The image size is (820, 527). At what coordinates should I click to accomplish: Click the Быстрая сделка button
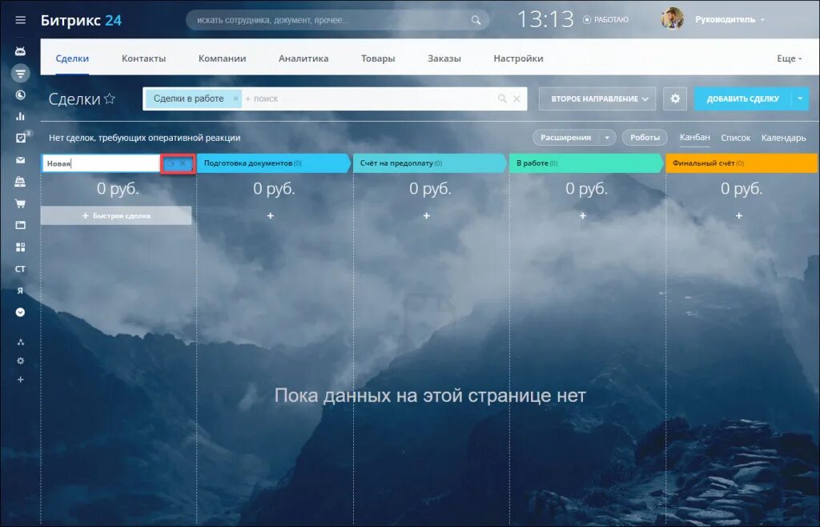click(116, 215)
